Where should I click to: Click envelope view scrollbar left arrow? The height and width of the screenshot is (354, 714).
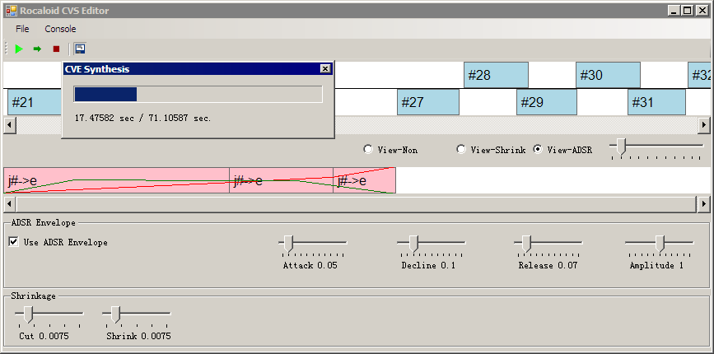[10, 204]
